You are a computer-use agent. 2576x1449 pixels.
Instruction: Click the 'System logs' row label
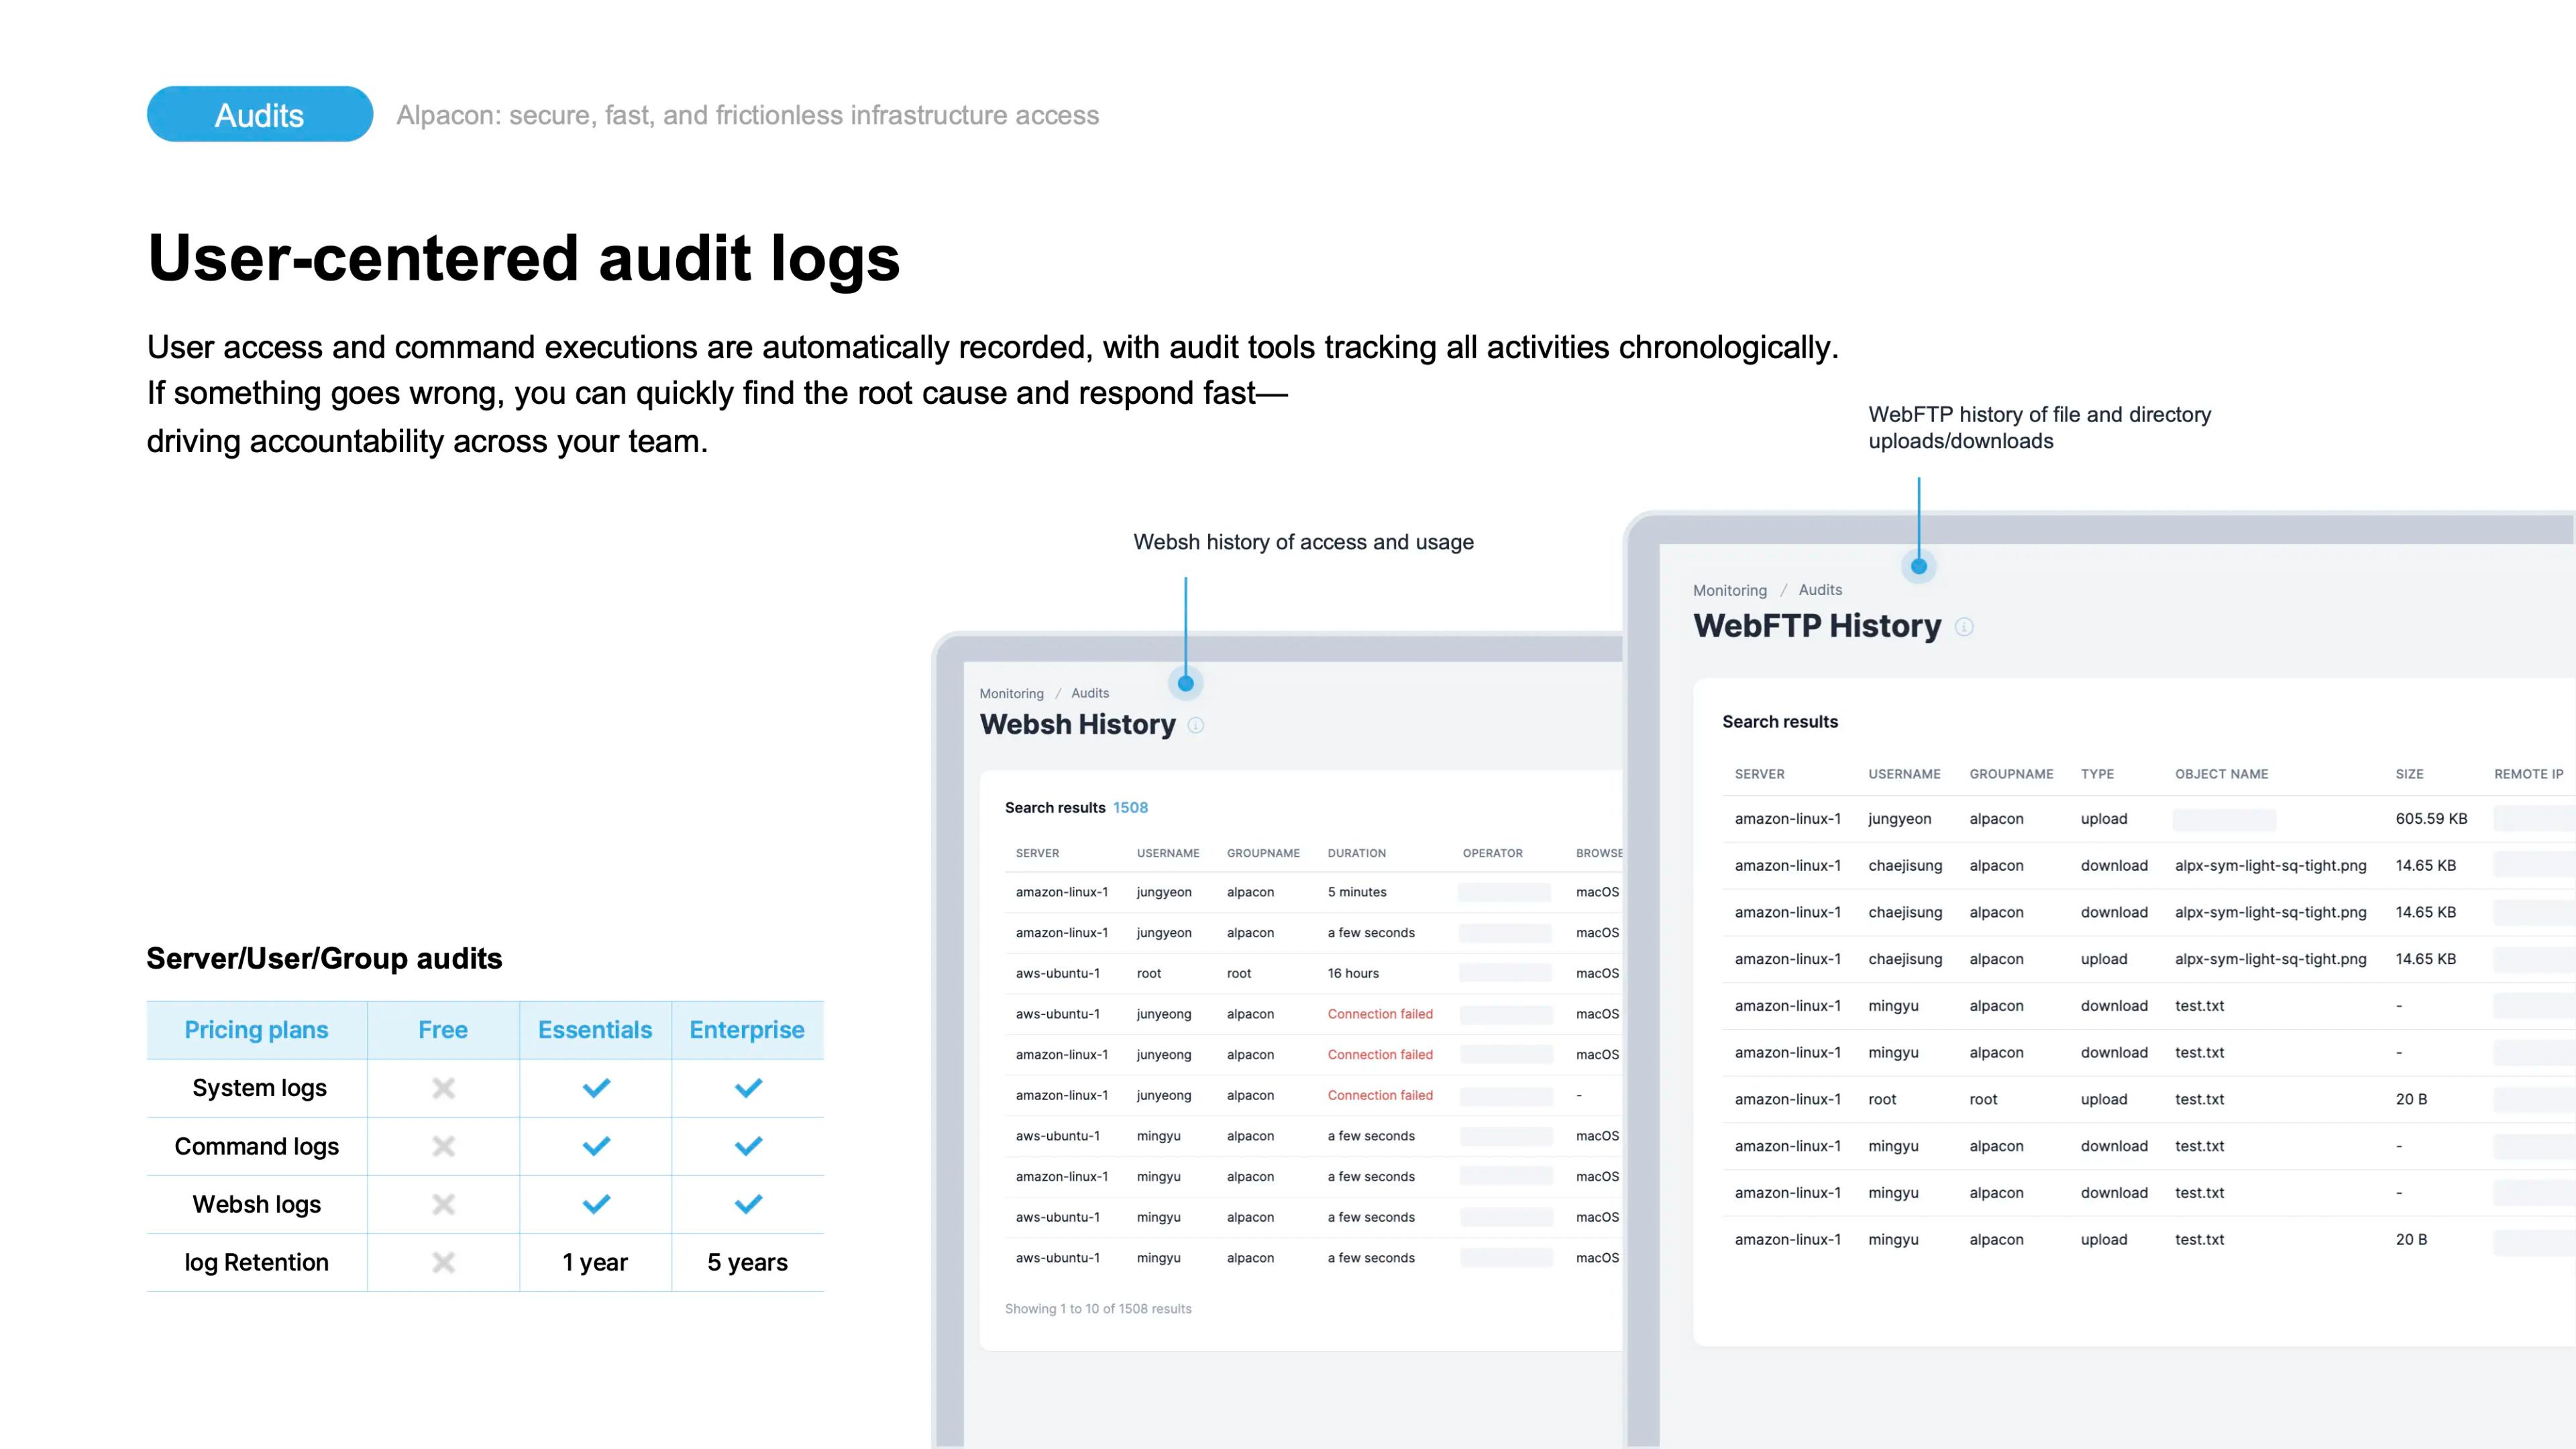pos(259,1088)
